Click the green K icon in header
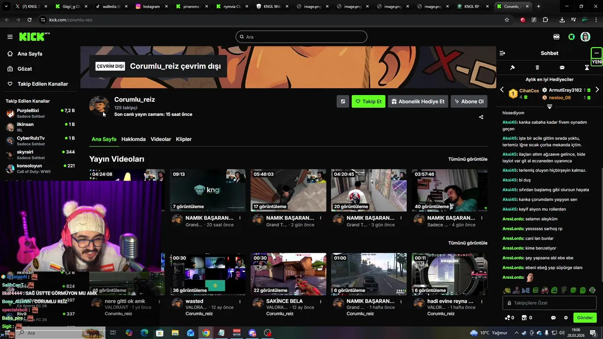Image resolution: width=603 pixels, height=339 pixels. [571, 37]
